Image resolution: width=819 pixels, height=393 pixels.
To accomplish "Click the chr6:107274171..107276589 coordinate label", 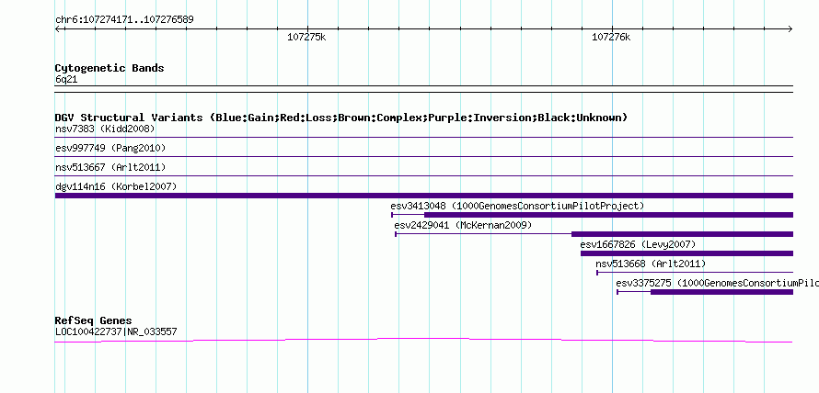I will 124,20.
